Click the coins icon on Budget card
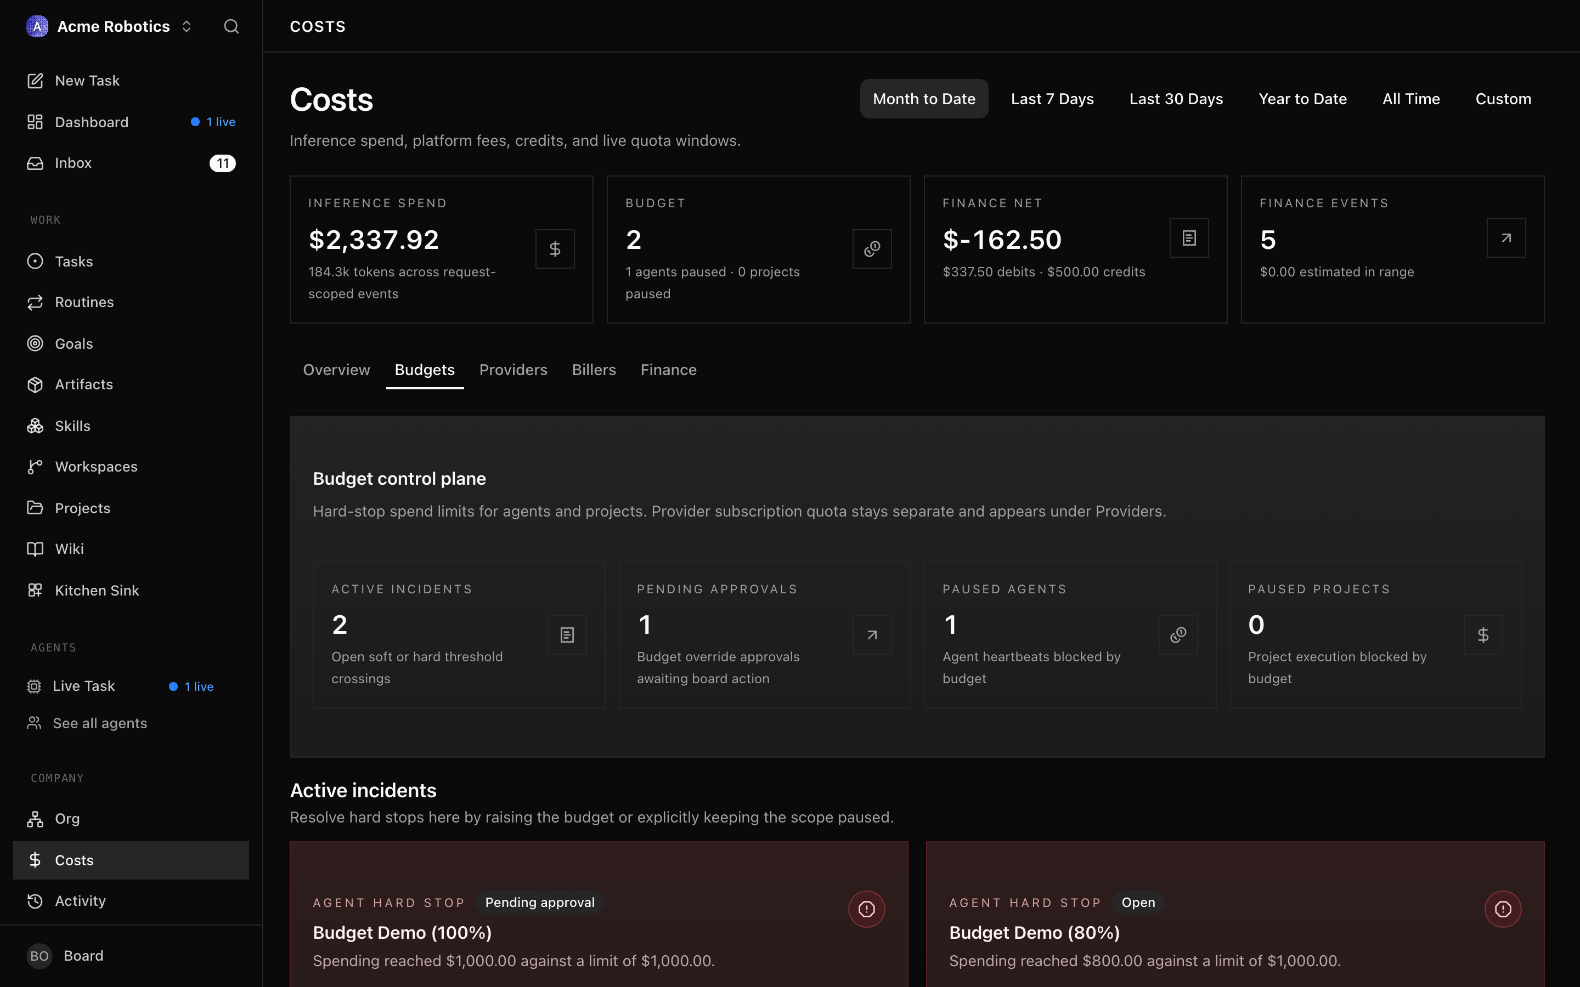This screenshot has height=987, width=1580. click(x=872, y=249)
